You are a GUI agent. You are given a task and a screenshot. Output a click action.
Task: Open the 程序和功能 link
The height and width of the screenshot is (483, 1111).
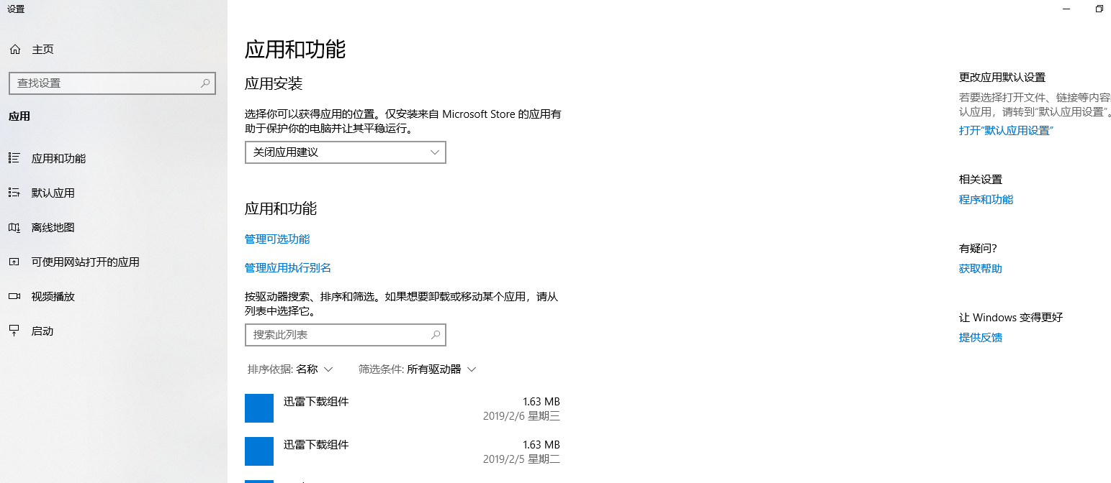986,200
